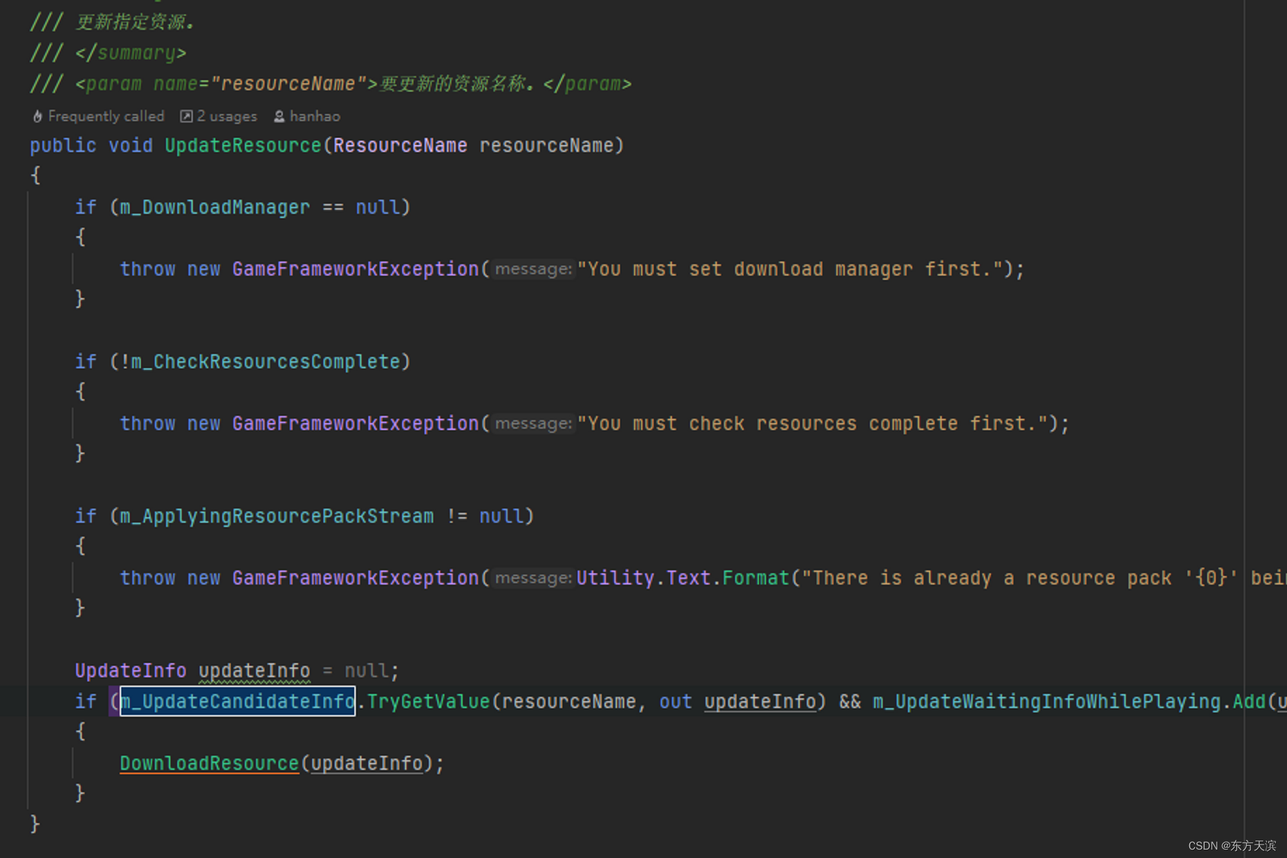Click GameFrameworkException in the resource pack throw

pos(355,578)
